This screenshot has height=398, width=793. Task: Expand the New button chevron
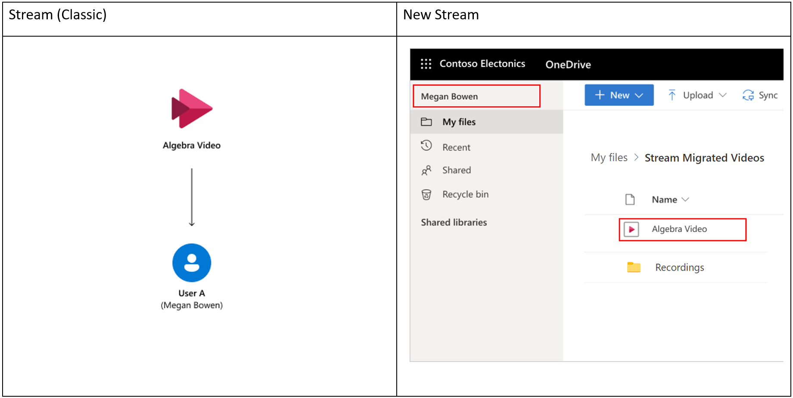[x=639, y=95]
